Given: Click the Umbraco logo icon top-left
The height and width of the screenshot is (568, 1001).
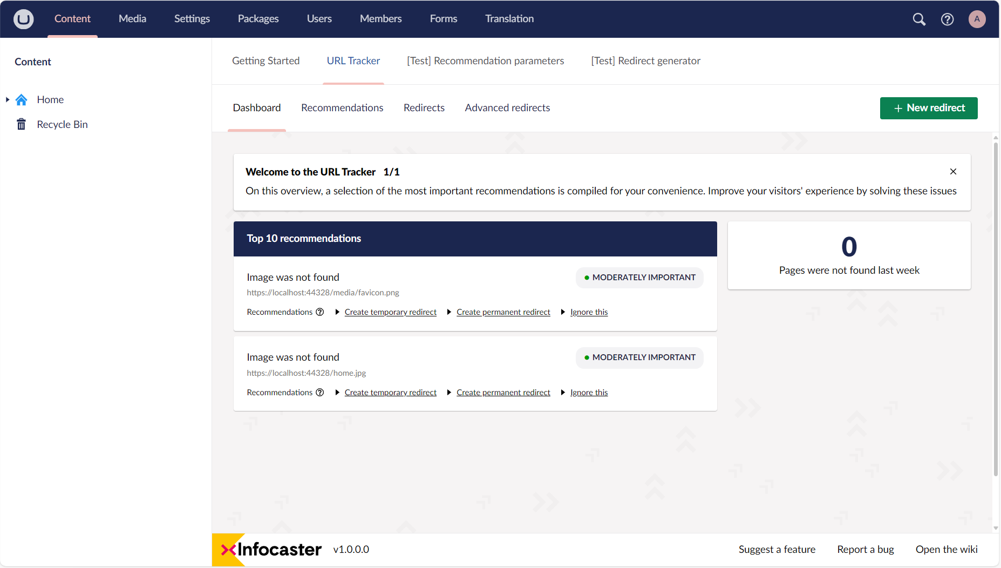Looking at the screenshot, I should tap(23, 19).
